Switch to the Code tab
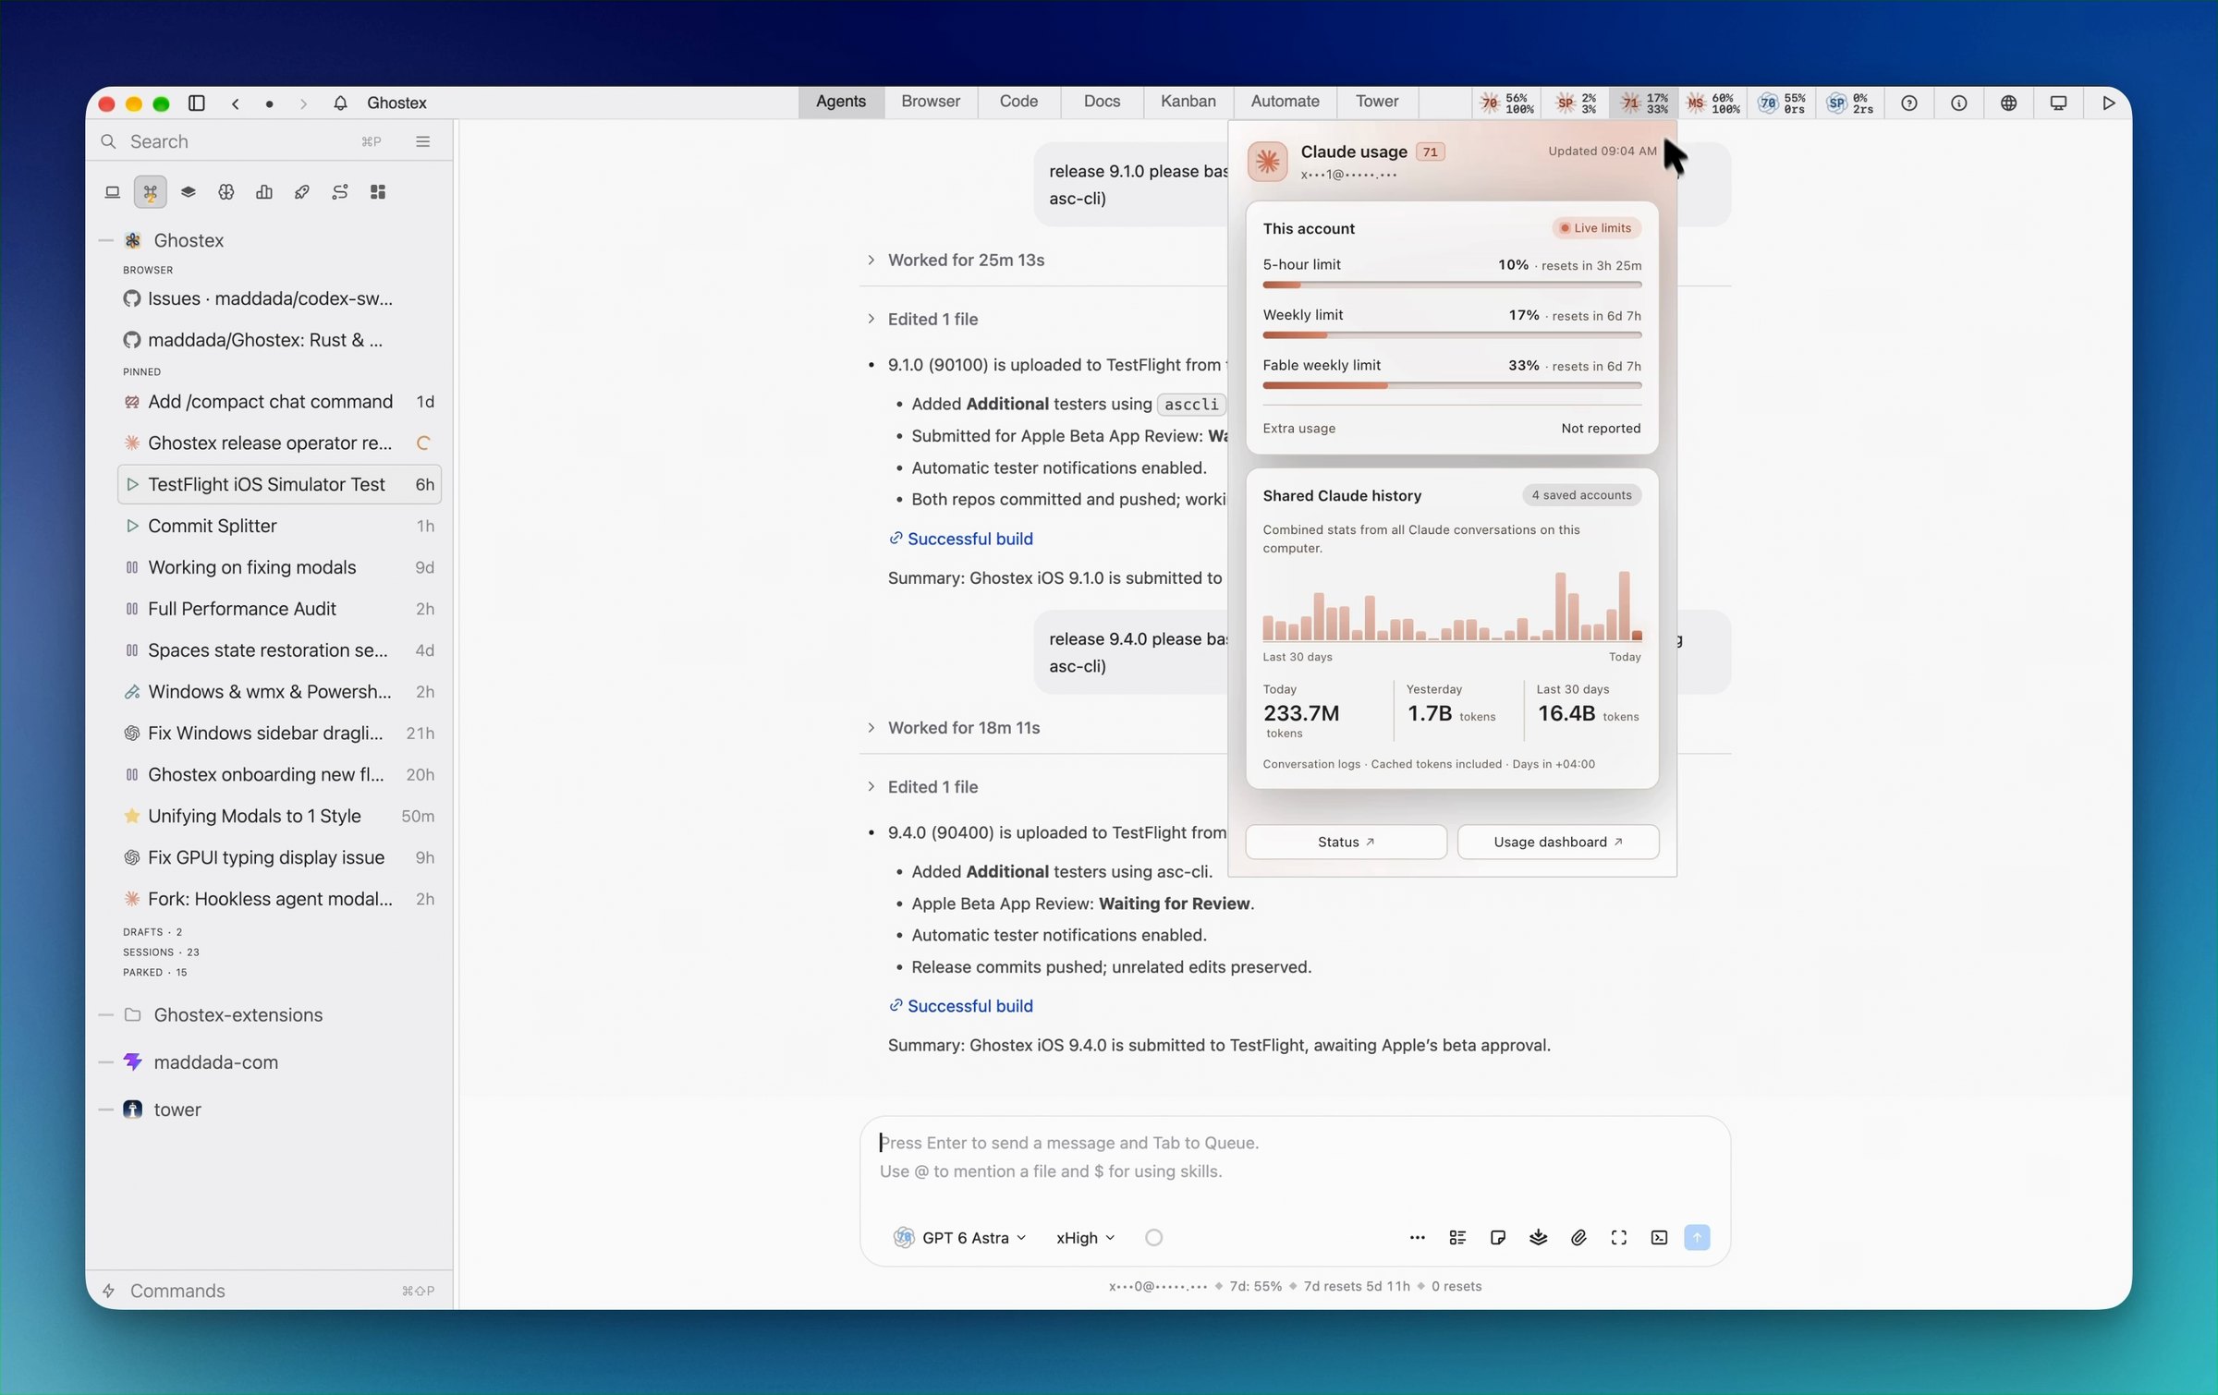The image size is (2218, 1395). tap(1018, 102)
